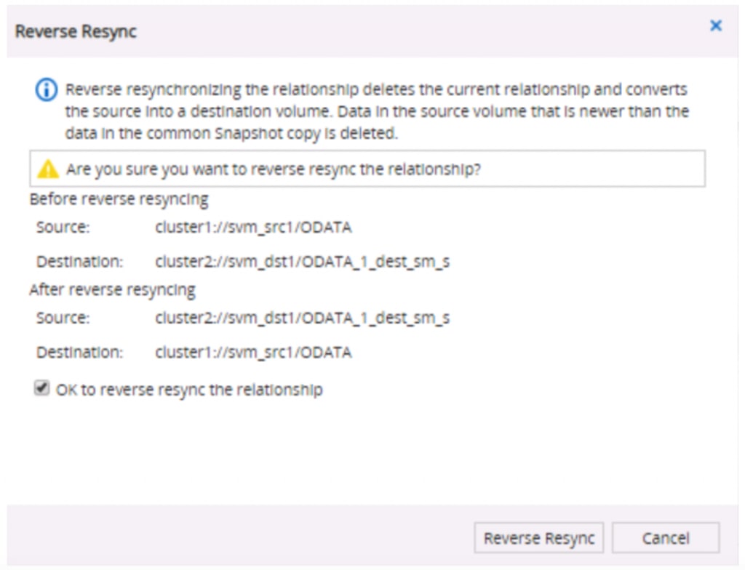745x570 pixels.
Task: Click the blue information icon
Action: [47, 91]
